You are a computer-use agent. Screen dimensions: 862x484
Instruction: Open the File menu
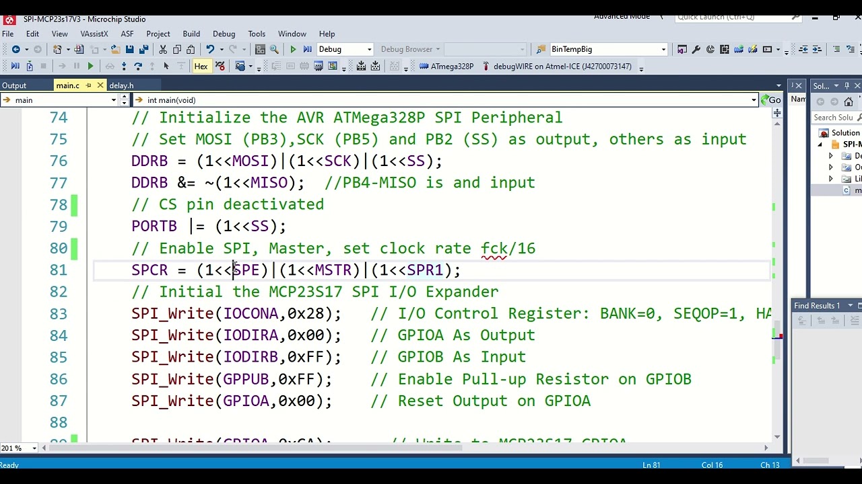(x=8, y=34)
